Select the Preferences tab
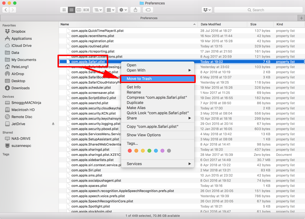305x219 pixels. click(149, 18)
